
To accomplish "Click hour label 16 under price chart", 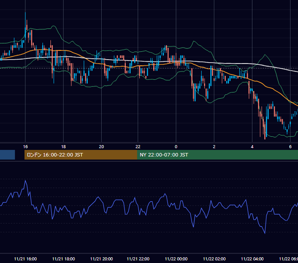I will (x=25, y=147).
